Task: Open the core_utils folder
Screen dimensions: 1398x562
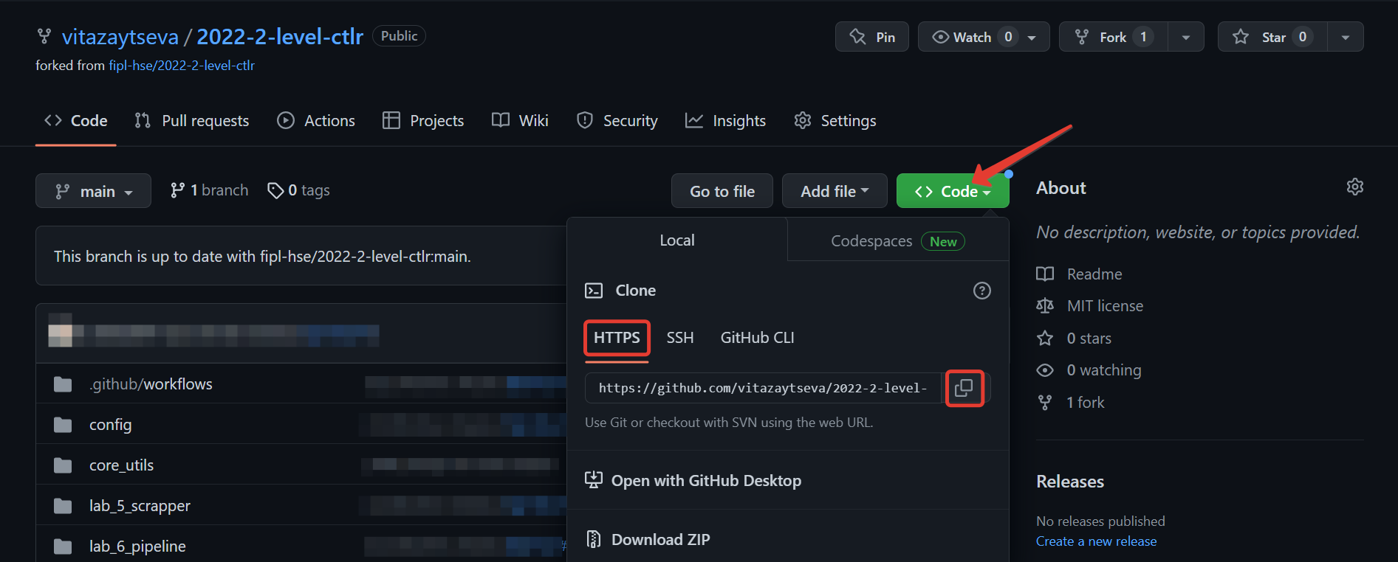Action: pyautogui.click(x=122, y=465)
